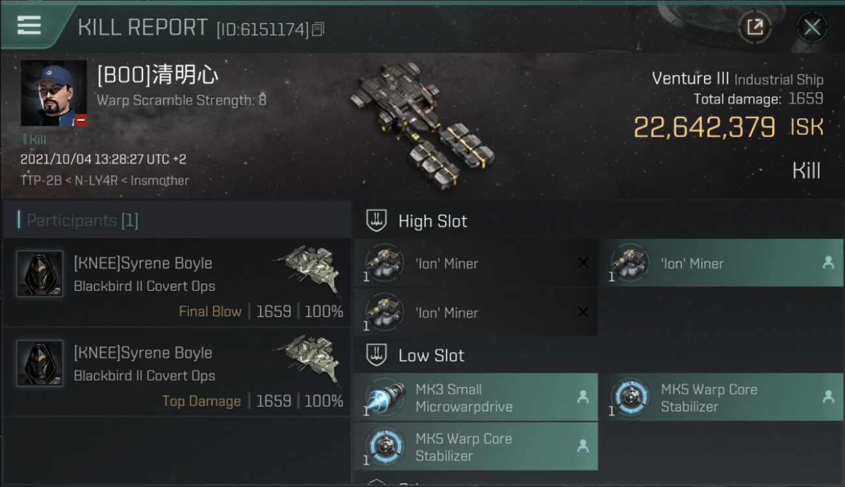Select the bottom-row MK5 Warp Core Stabilizer
The image size is (845, 487).
[476, 447]
